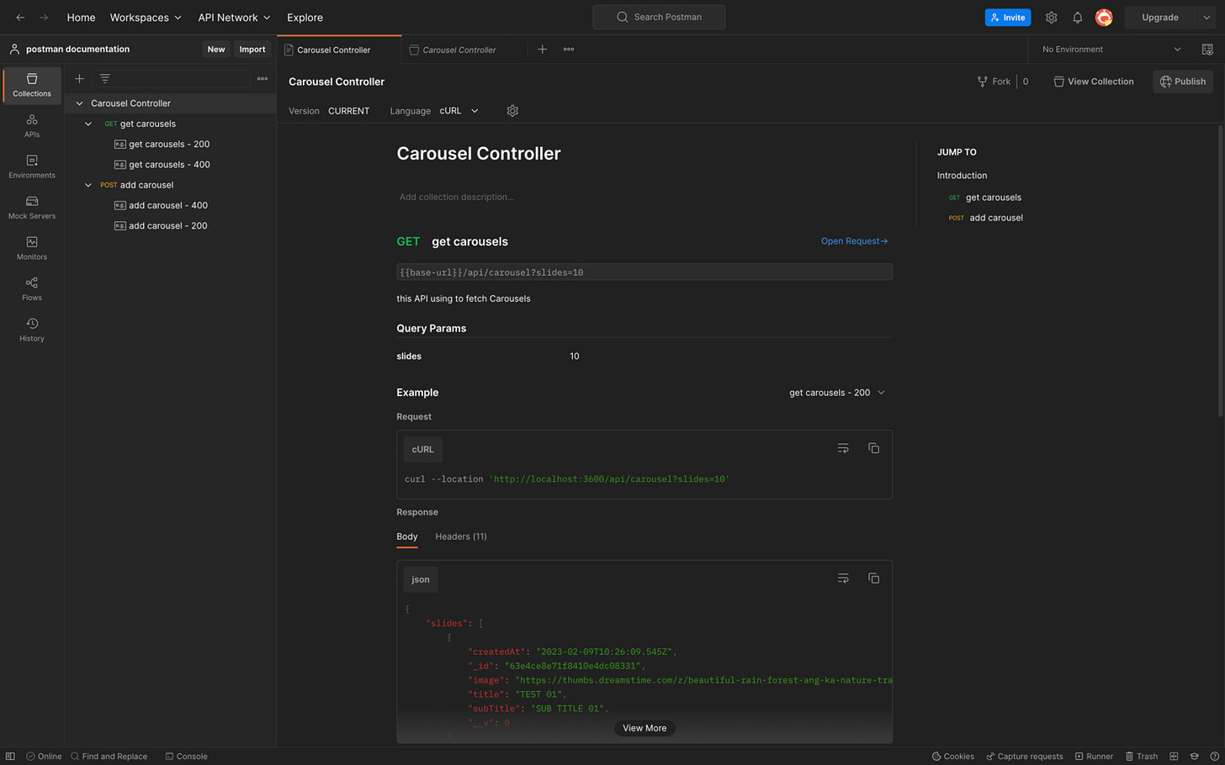The width and height of the screenshot is (1225, 765).
Task: Open the Monitors sidebar panel
Action: [32, 248]
